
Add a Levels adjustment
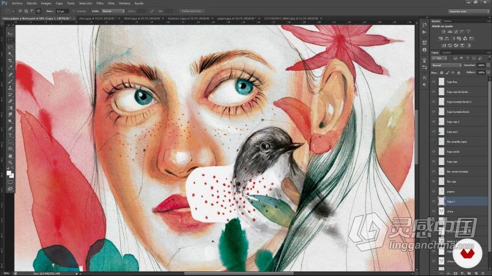(x=449, y=32)
